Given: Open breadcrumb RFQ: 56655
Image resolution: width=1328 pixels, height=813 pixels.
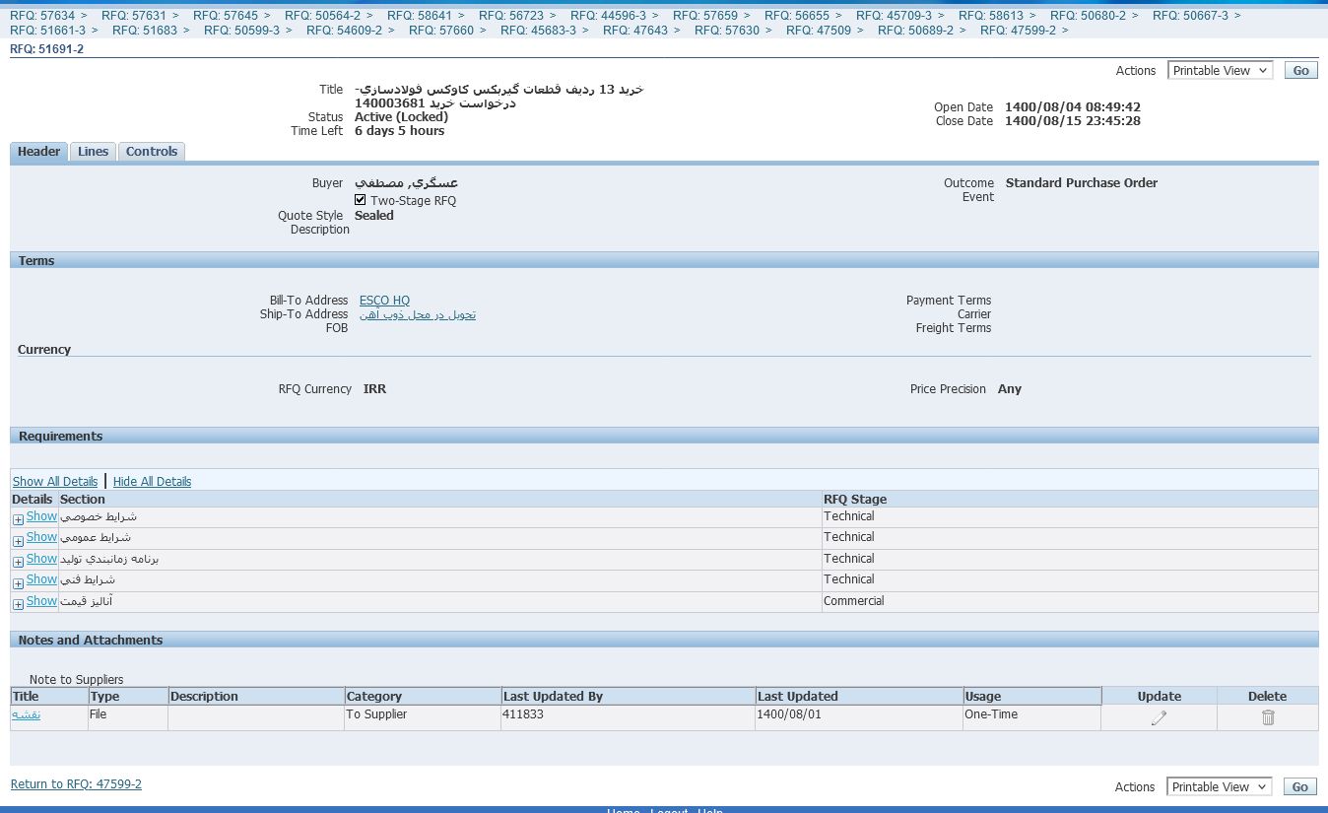Looking at the screenshot, I should (x=797, y=16).
